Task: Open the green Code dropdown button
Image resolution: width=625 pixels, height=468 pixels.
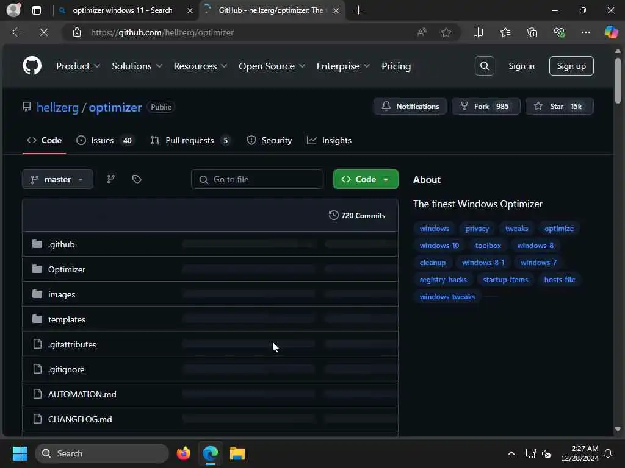Action: (x=366, y=180)
